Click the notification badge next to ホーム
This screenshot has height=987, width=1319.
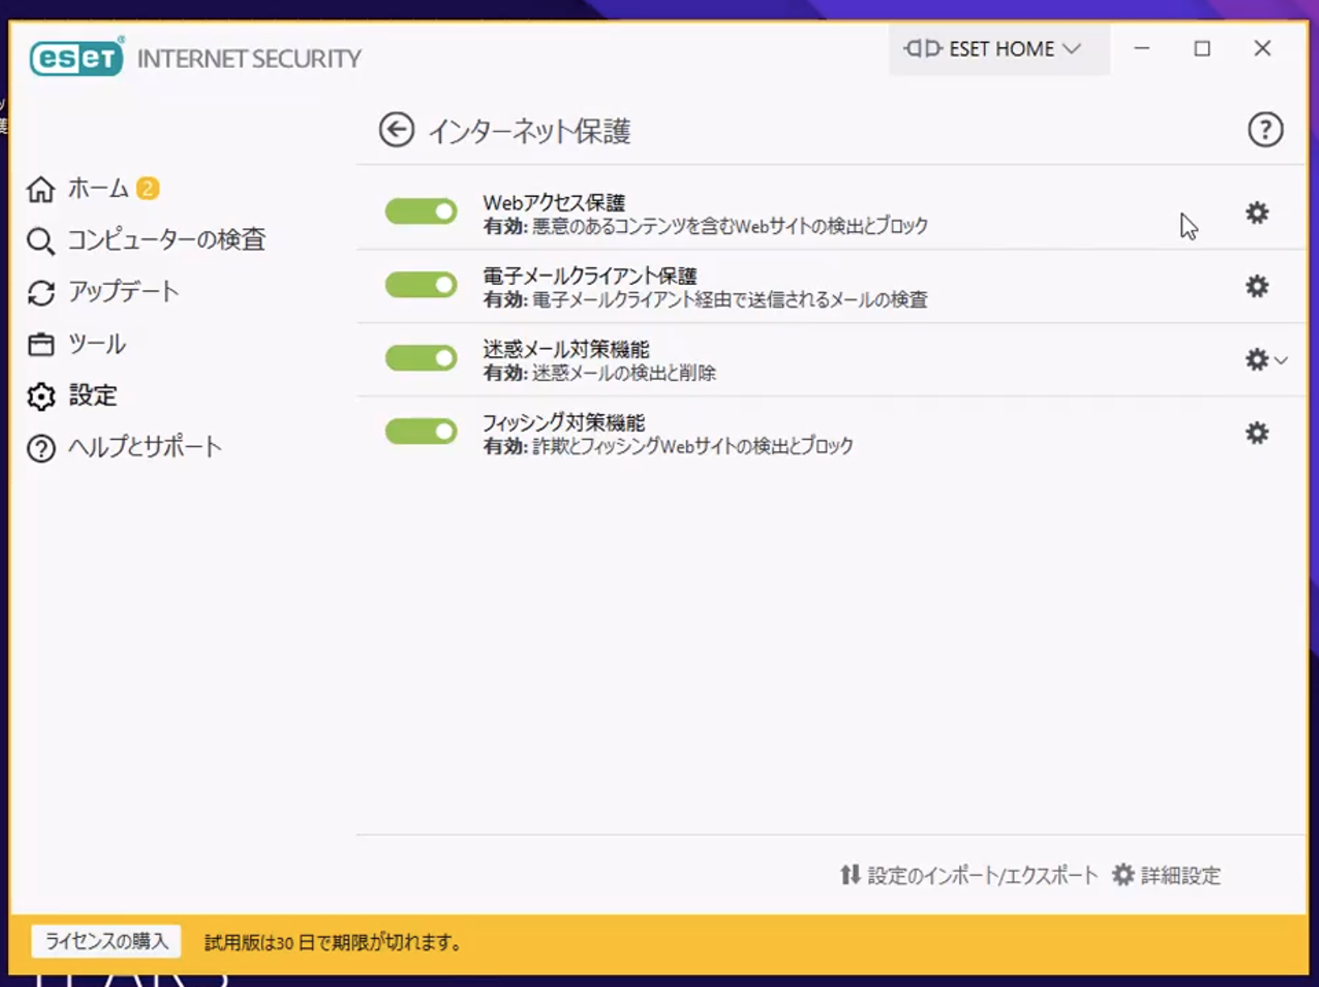[x=148, y=189]
